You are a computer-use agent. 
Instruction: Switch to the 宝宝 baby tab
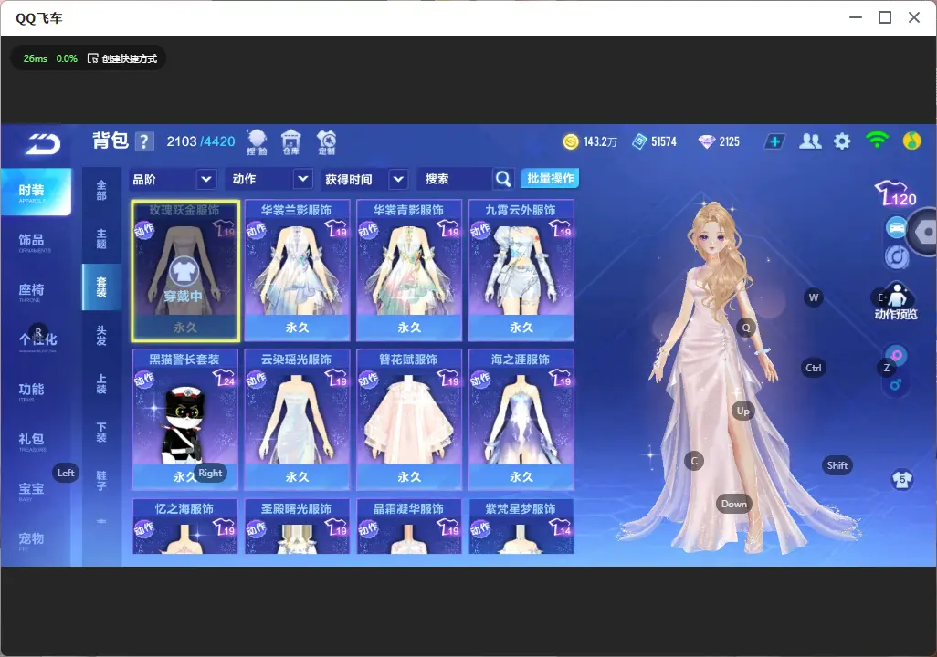coord(36,490)
